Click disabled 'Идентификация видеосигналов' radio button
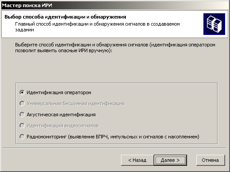 coord(22,126)
